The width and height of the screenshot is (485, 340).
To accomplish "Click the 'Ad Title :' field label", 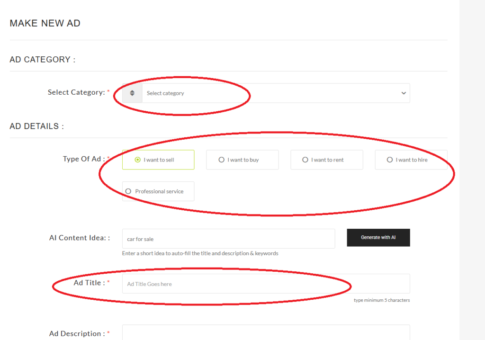I will [90, 282].
